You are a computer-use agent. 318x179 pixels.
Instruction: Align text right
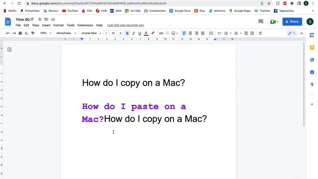(197, 33)
